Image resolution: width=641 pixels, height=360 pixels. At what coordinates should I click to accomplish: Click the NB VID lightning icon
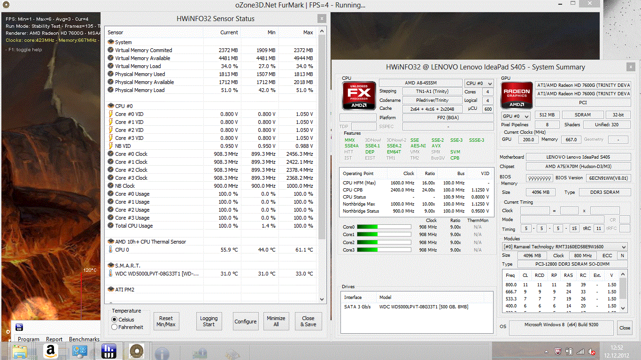pos(111,146)
